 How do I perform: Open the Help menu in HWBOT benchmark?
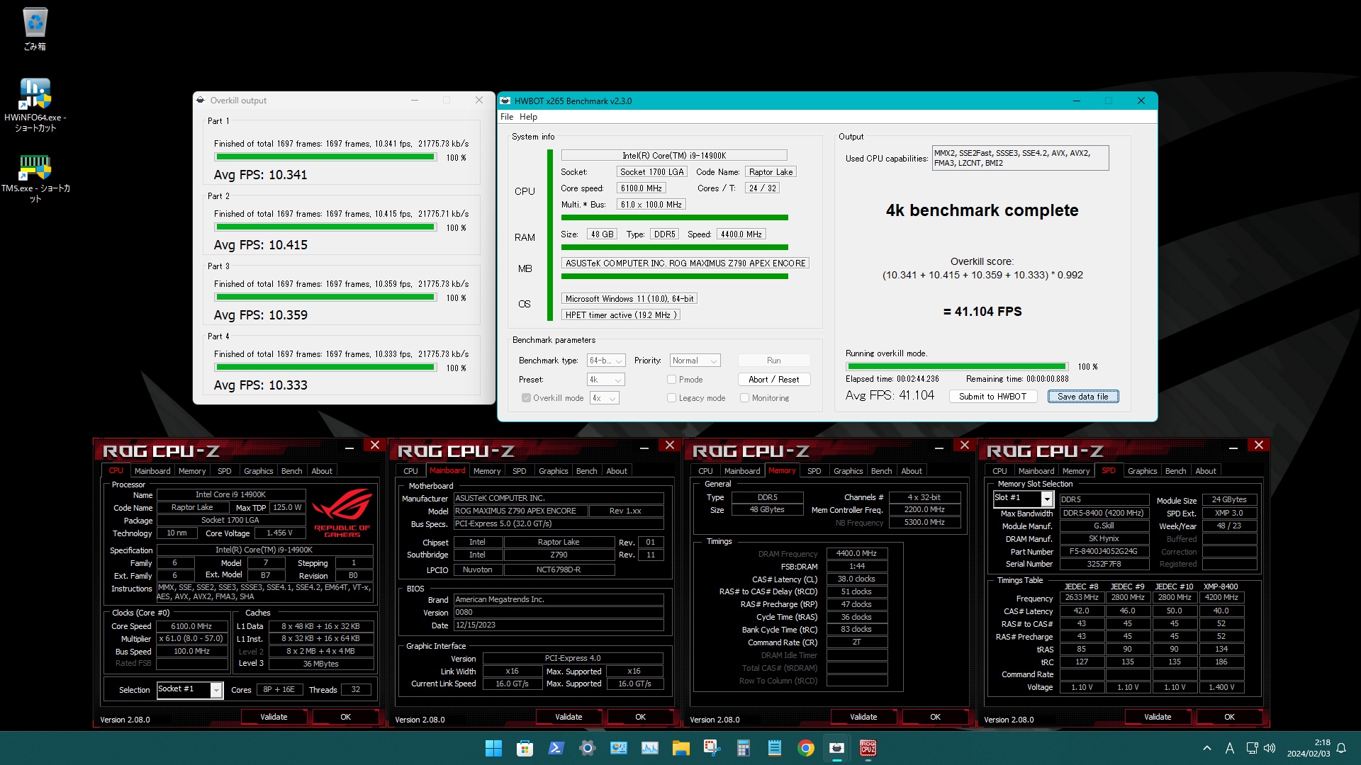point(528,117)
